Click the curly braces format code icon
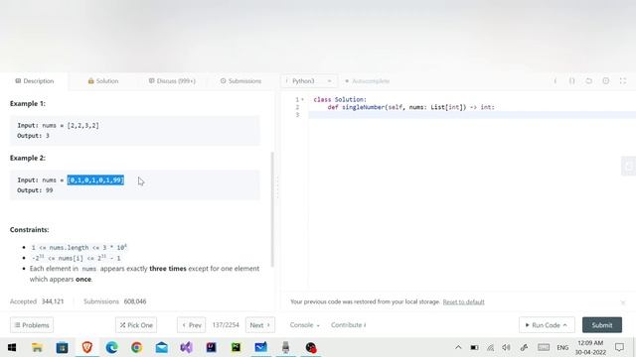 572,81
